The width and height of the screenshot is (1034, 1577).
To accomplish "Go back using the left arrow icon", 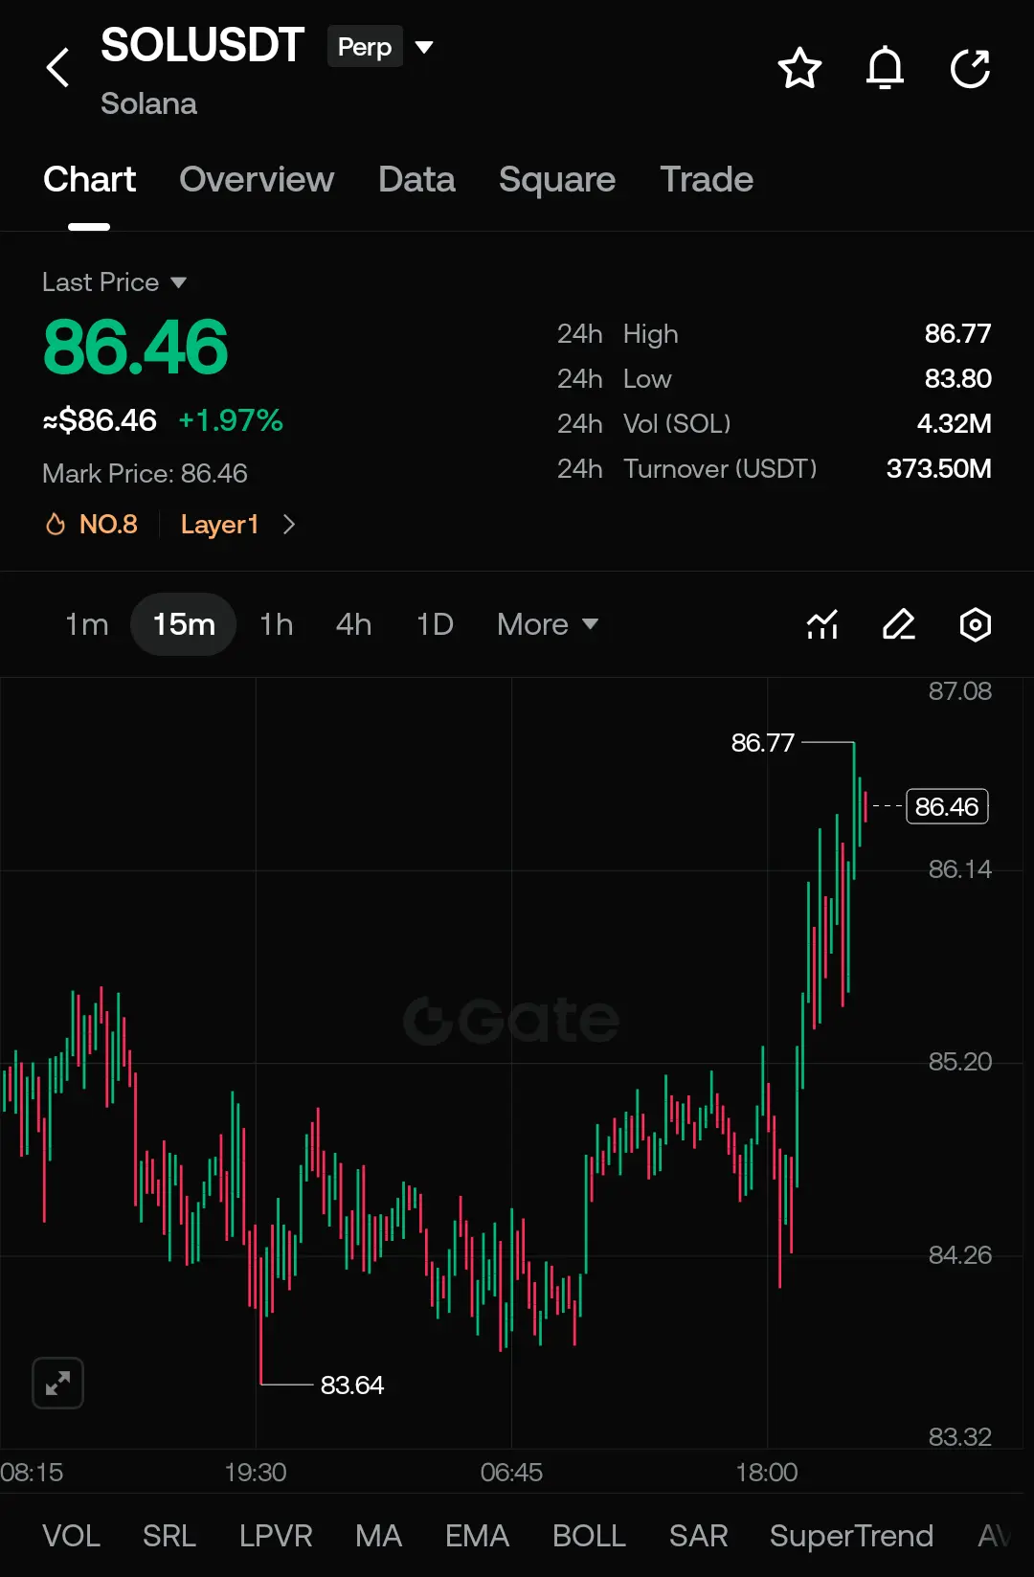I will click(58, 68).
